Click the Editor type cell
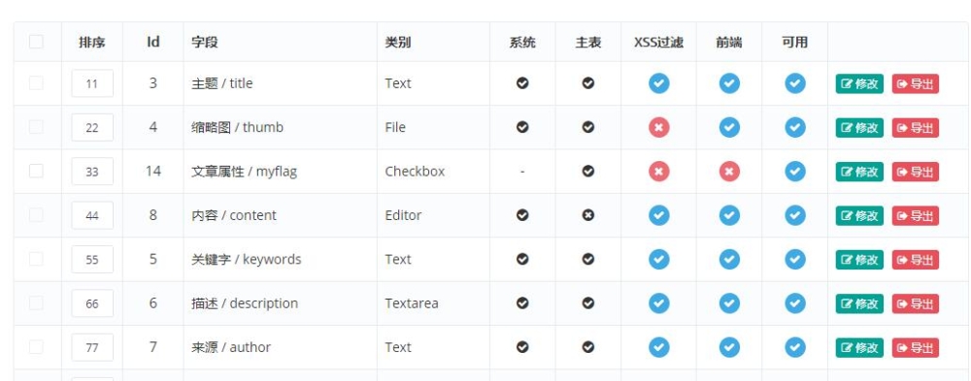Viewport: 971px width, 381px height. pos(403,215)
